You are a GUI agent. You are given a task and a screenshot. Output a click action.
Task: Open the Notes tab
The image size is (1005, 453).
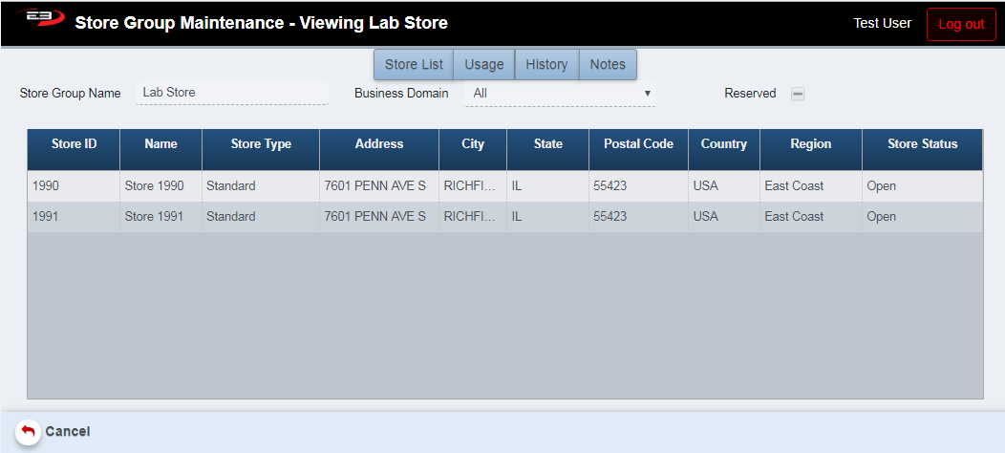click(608, 65)
